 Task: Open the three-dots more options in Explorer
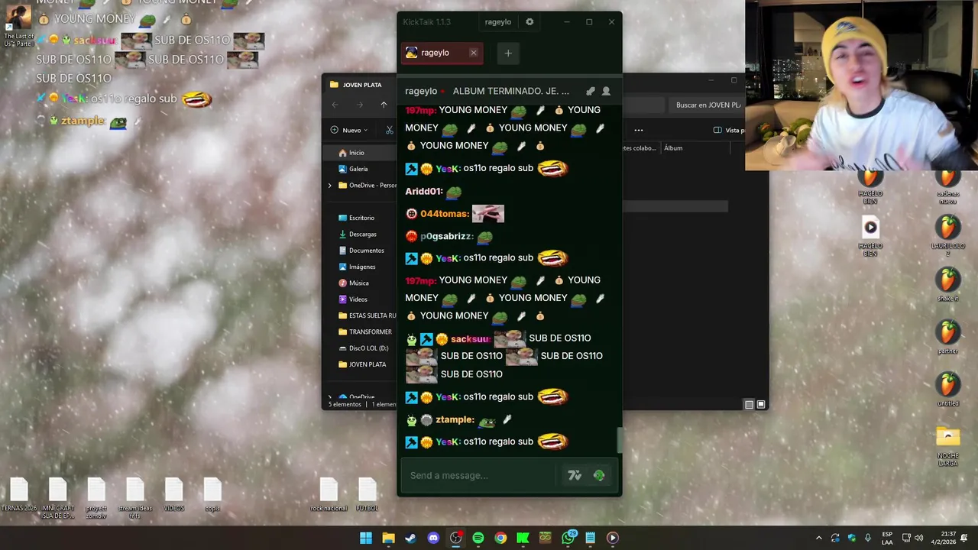(x=639, y=130)
